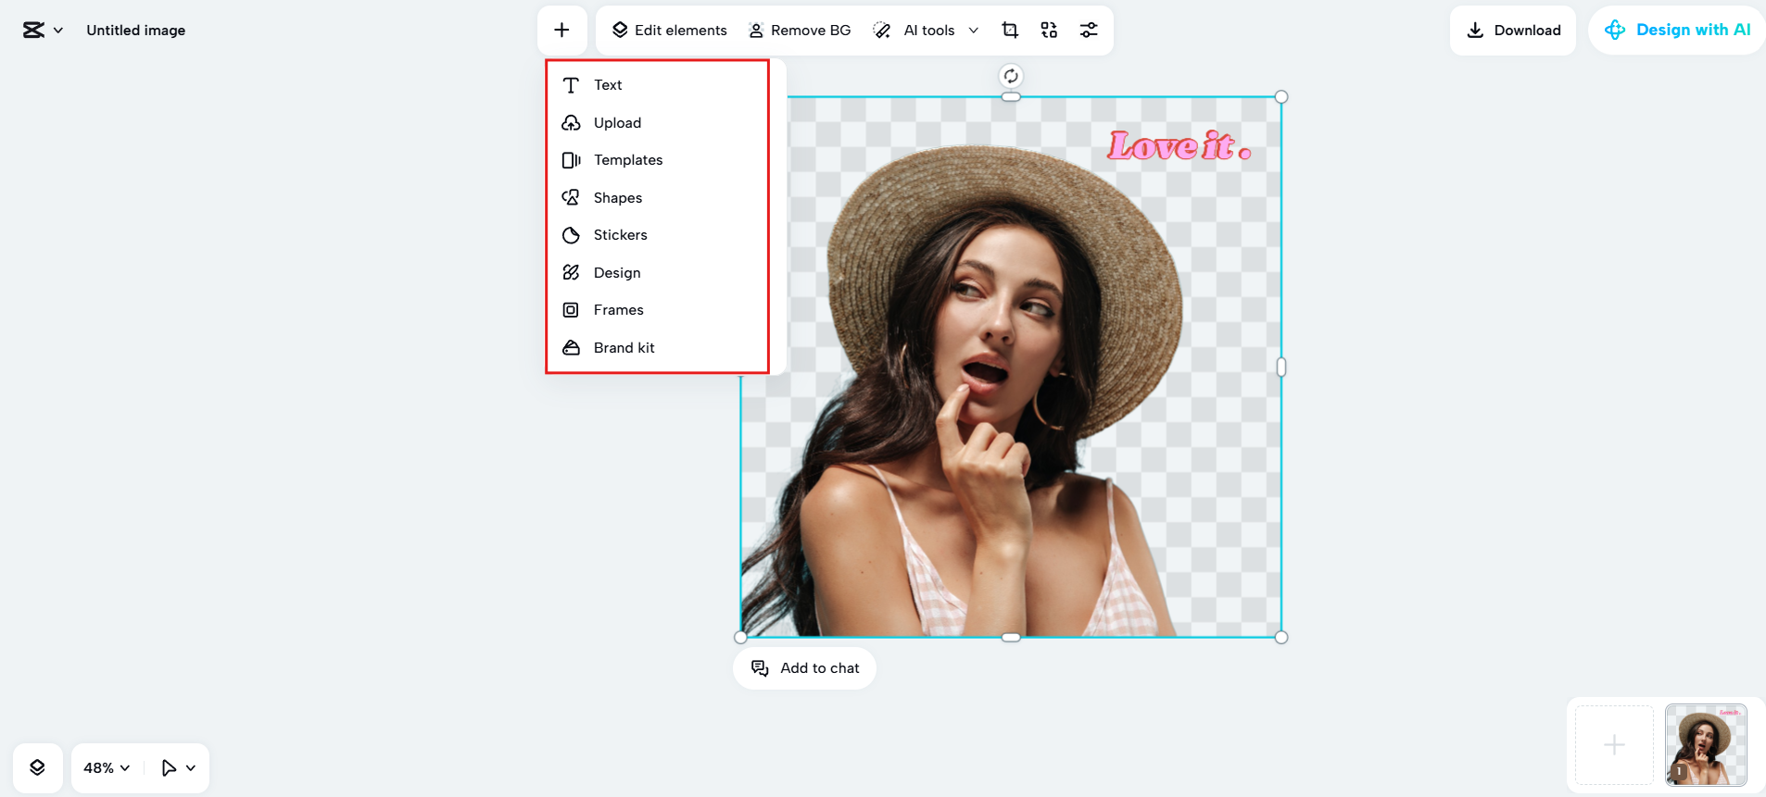The image size is (1766, 797).
Task: Rename the Untitled image title
Action: [136, 31]
